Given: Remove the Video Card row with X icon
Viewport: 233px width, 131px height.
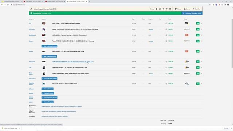Looking at the screenshot, I should (202, 61).
